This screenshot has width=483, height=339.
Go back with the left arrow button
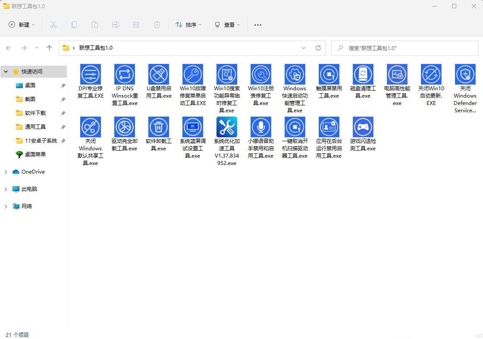click(9, 48)
